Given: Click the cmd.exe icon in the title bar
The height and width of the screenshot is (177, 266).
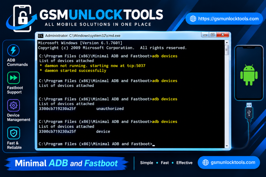Looking at the screenshot, I should point(41,36).
